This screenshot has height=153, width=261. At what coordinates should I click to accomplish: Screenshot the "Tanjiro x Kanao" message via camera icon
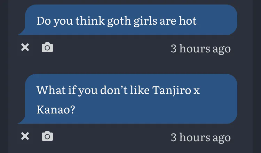coord(47,136)
